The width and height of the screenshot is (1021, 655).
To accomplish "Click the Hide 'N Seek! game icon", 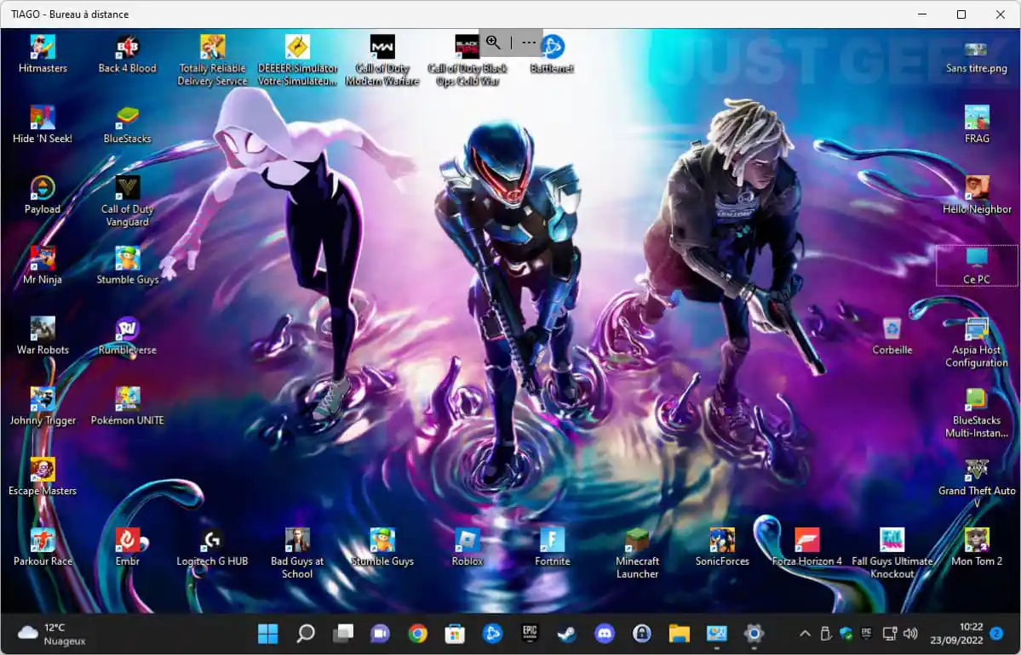I will (x=43, y=123).
